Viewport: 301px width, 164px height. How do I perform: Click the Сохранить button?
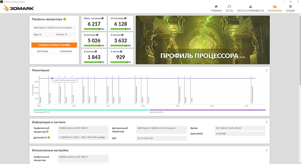pyautogui.click(x=66, y=51)
